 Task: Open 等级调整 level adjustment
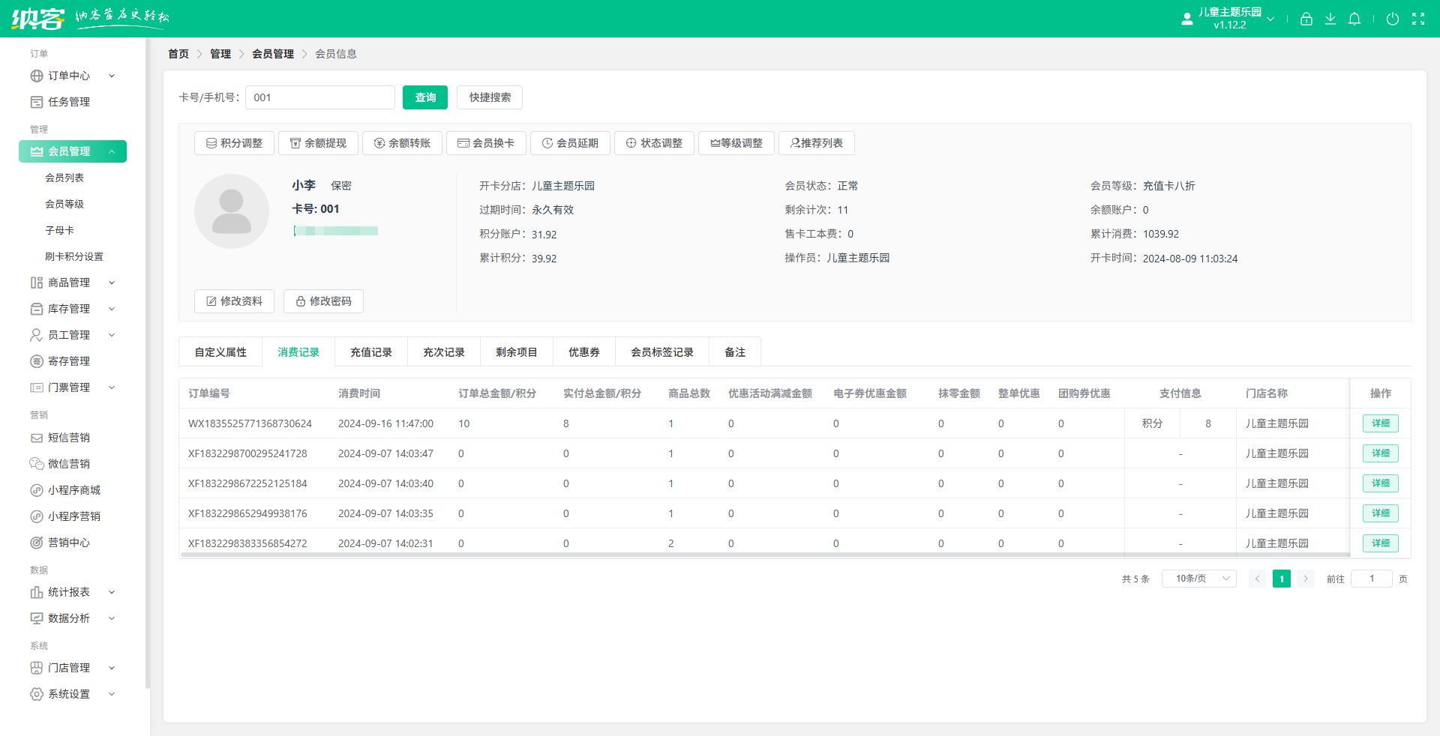(735, 143)
